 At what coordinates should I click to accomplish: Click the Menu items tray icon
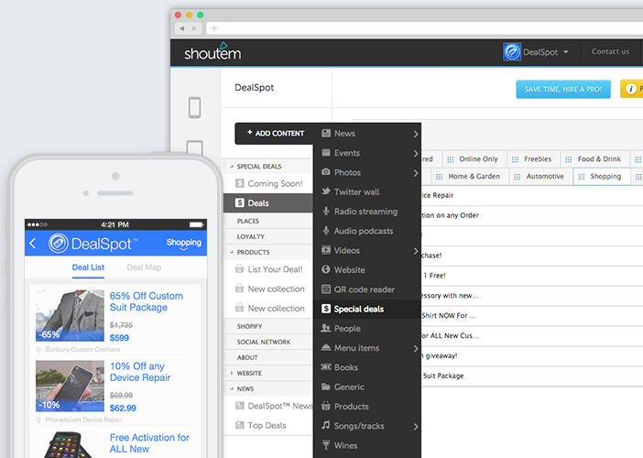tap(326, 347)
